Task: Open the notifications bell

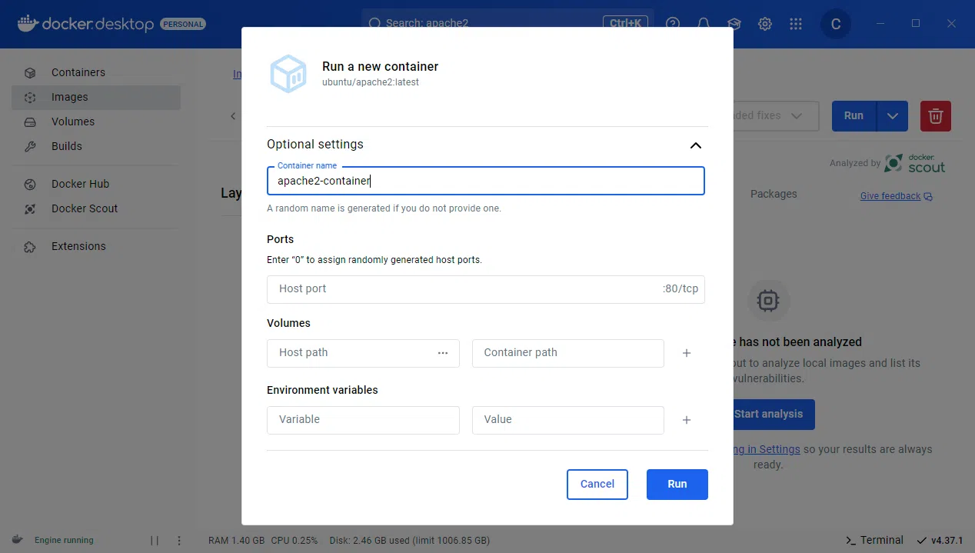Action: pyautogui.click(x=703, y=24)
